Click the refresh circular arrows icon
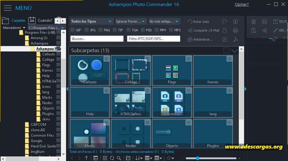Image resolution: width=288 pixels, height=161 pixels. coord(112,158)
